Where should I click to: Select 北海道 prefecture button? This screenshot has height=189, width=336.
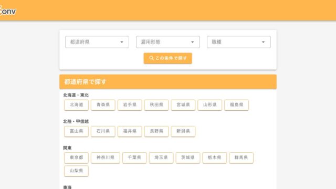76,105
